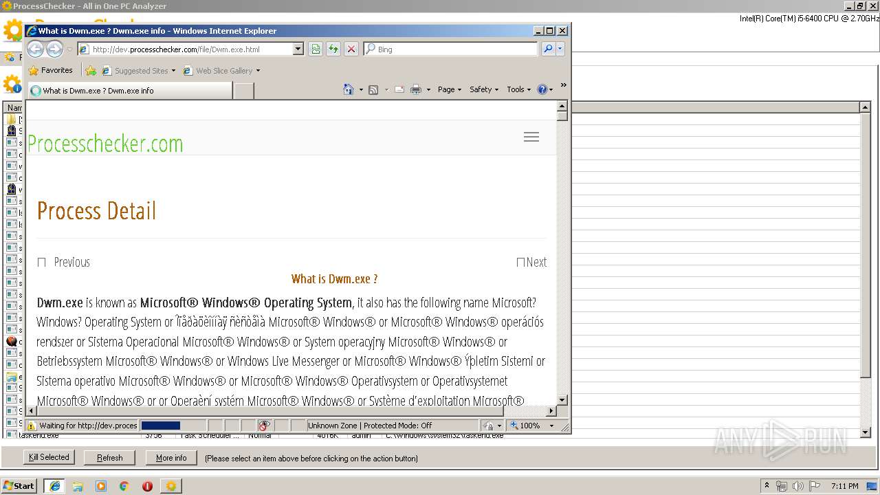The image size is (880, 495).
Task: Select the 'What is Dwm.exe' tab
Action: pos(130,90)
